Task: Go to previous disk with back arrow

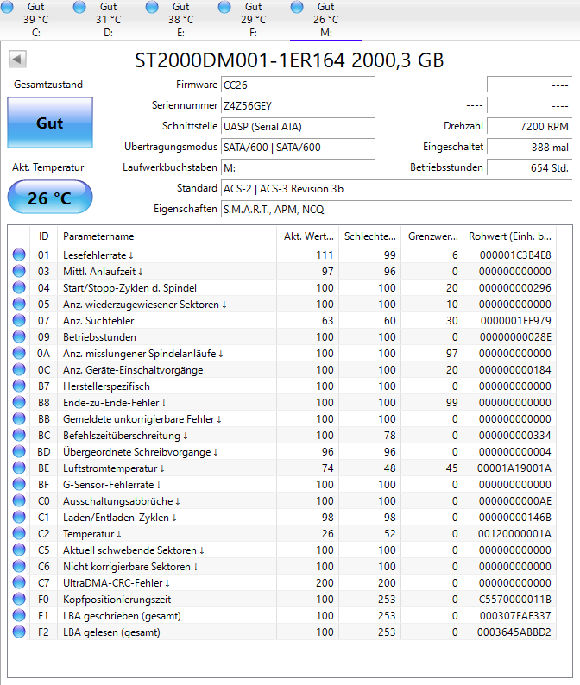Action: [17, 59]
